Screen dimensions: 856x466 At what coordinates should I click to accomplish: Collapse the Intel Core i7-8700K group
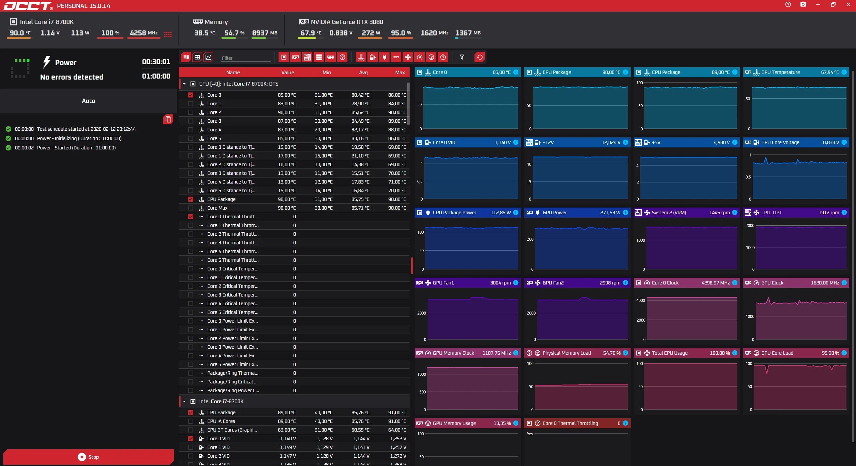pos(184,401)
